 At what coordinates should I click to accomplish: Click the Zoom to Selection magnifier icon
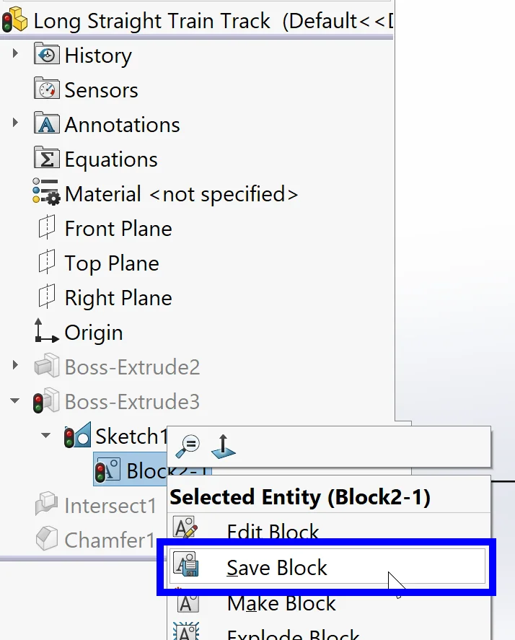click(x=188, y=444)
